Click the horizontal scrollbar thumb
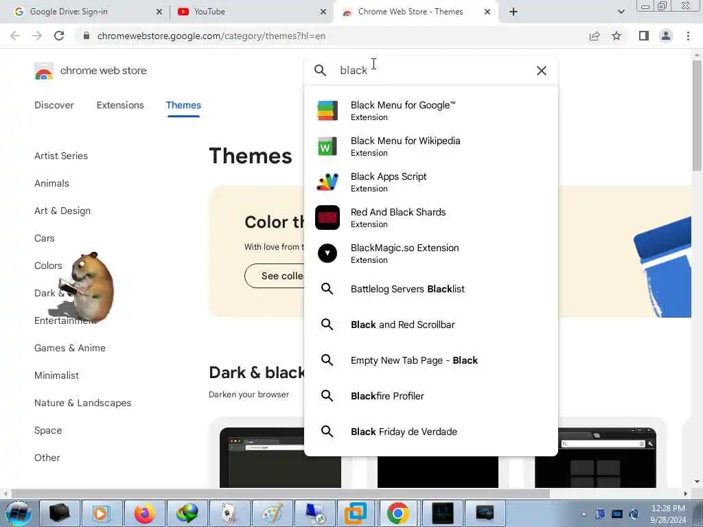The height and width of the screenshot is (527, 703). coord(280,493)
